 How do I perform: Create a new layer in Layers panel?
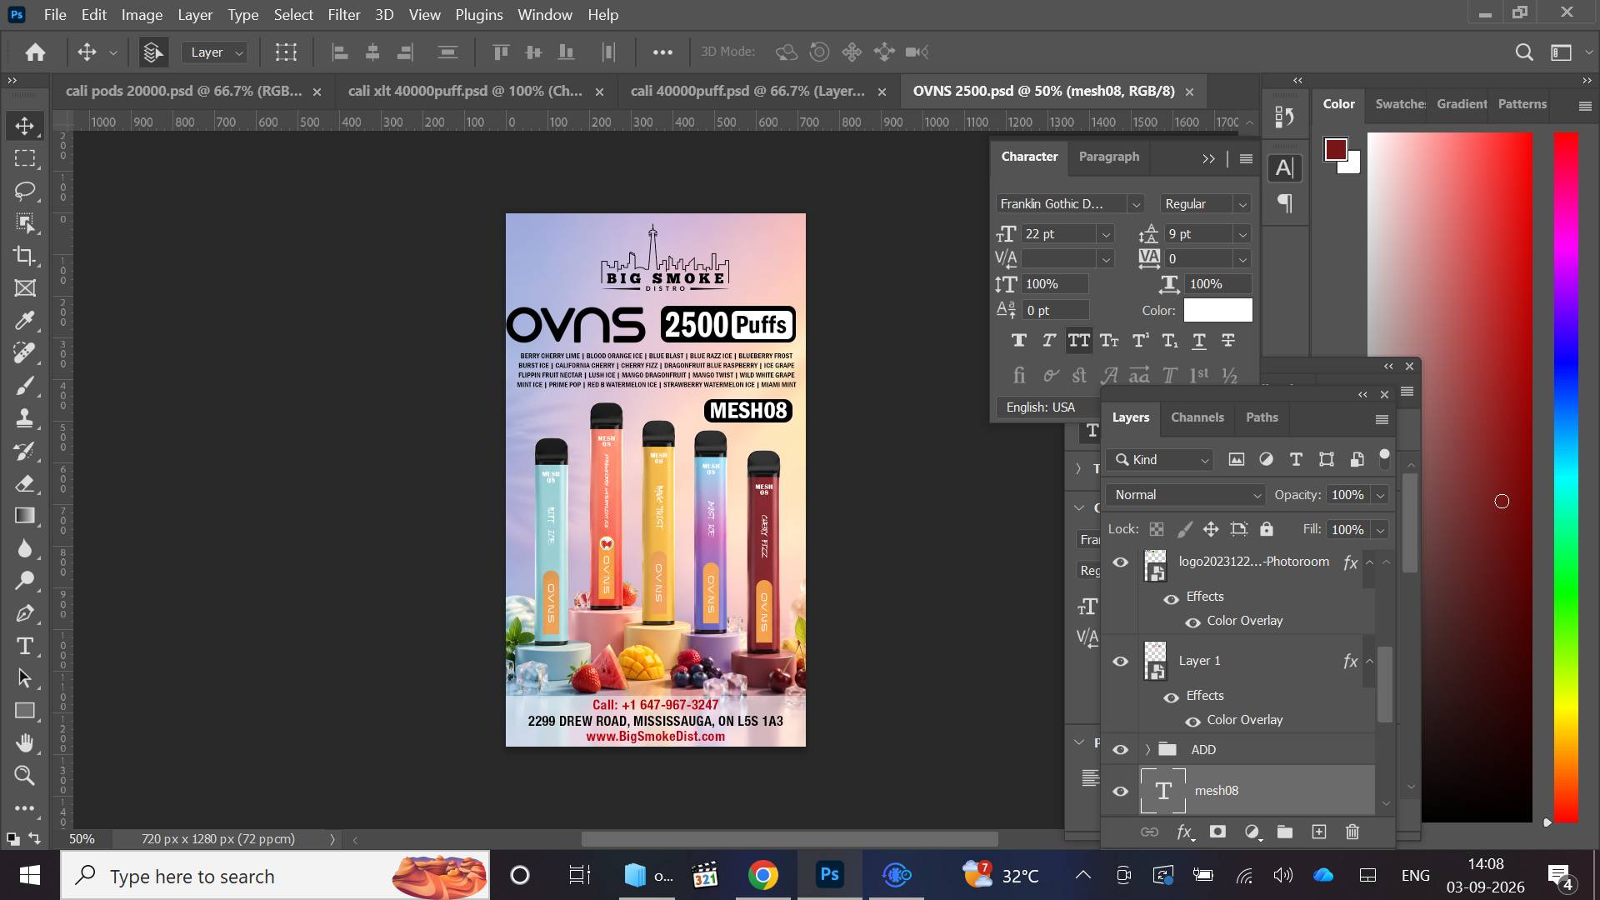click(1318, 832)
